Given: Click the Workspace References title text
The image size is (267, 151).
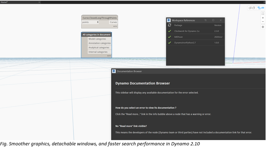Looking at the screenshot, I should pyautogui.click(x=183, y=20).
